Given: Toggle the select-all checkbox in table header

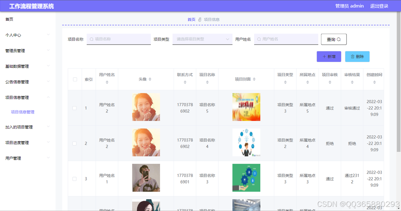Looking at the screenshot, I should click(x=75, y=79).
